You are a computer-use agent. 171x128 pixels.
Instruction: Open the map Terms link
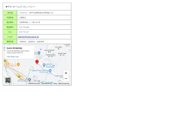(x=55, y=83)
